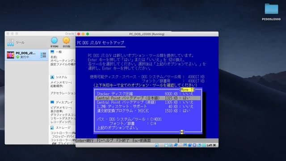The height and width of the screenshot is (161, 286).
Task: Click the 'システム' section header in Manager
Action: coord(62,77)
